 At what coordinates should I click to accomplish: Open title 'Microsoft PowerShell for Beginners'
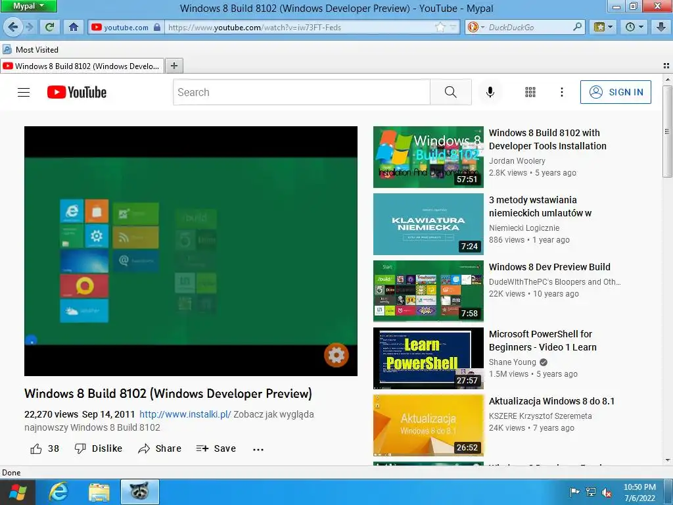542,341
